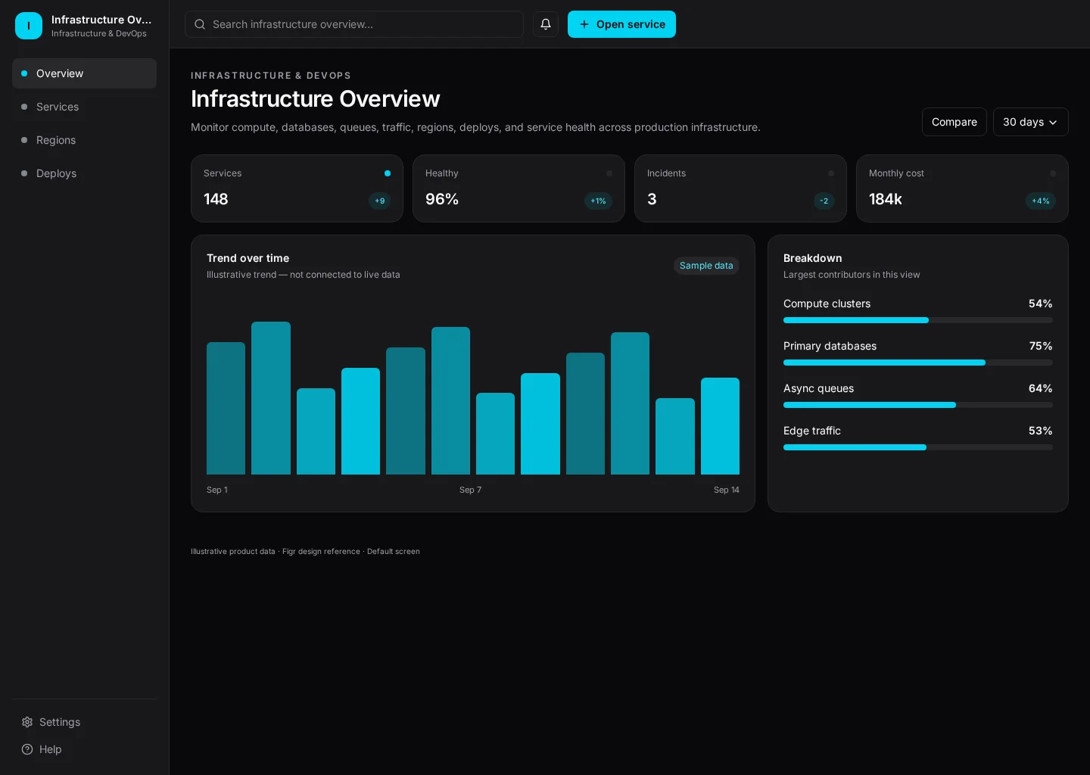Click the Breakdown panel heading
This screenshot has width=1090, height=775.
point(813,258)
